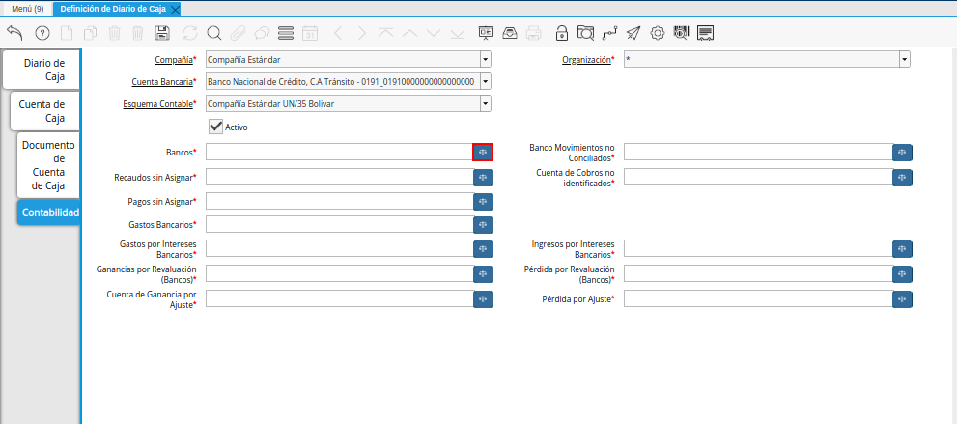
Task: Open account picker for Pagos sin Asignar
Action: tap(483, 201)
